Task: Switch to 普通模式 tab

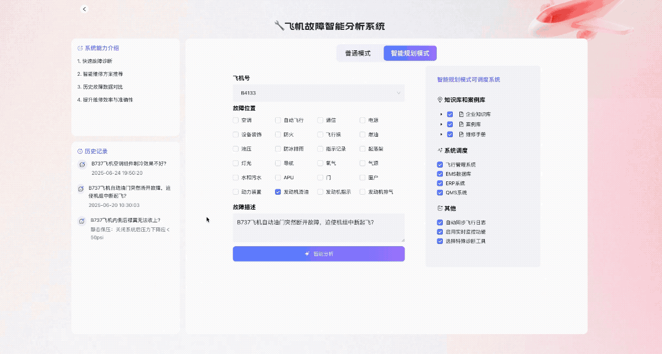Action: [358, 53]
